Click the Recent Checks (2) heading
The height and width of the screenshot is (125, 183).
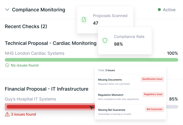point(26,27)
